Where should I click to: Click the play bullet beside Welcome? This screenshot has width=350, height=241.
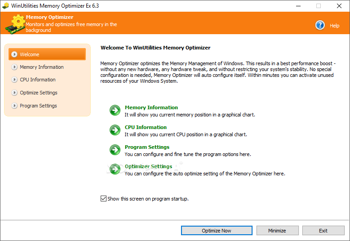tap(14, 54)
